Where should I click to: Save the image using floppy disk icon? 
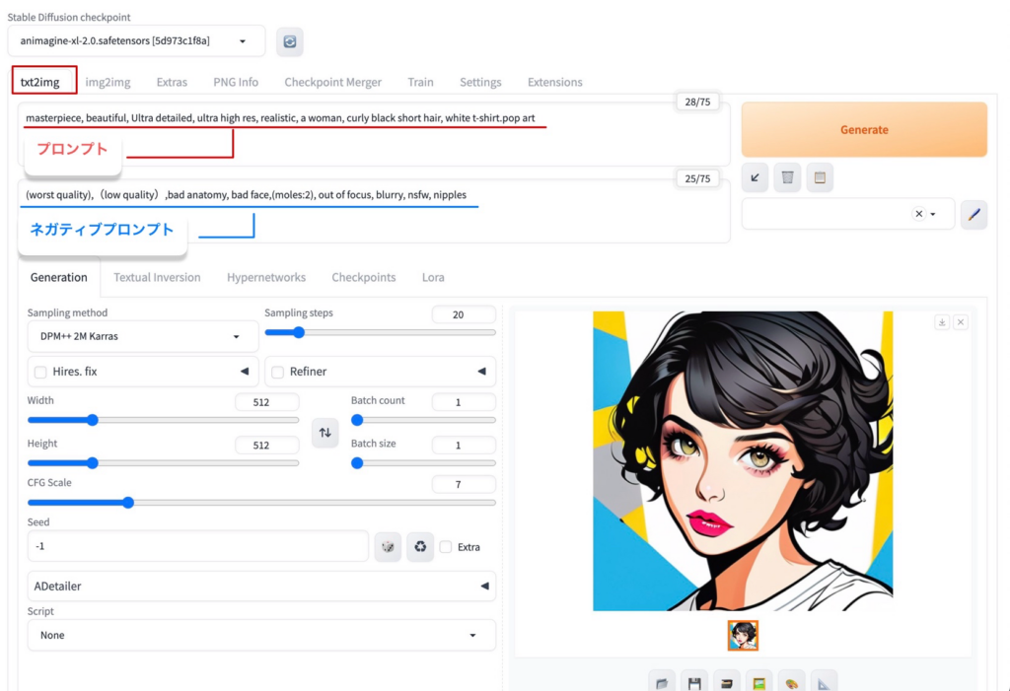click(694, 682)
